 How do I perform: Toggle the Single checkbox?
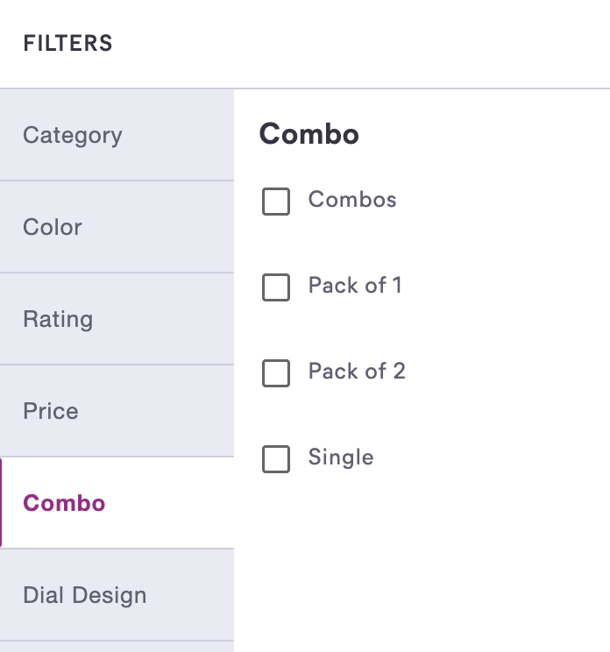click(276, 459)
